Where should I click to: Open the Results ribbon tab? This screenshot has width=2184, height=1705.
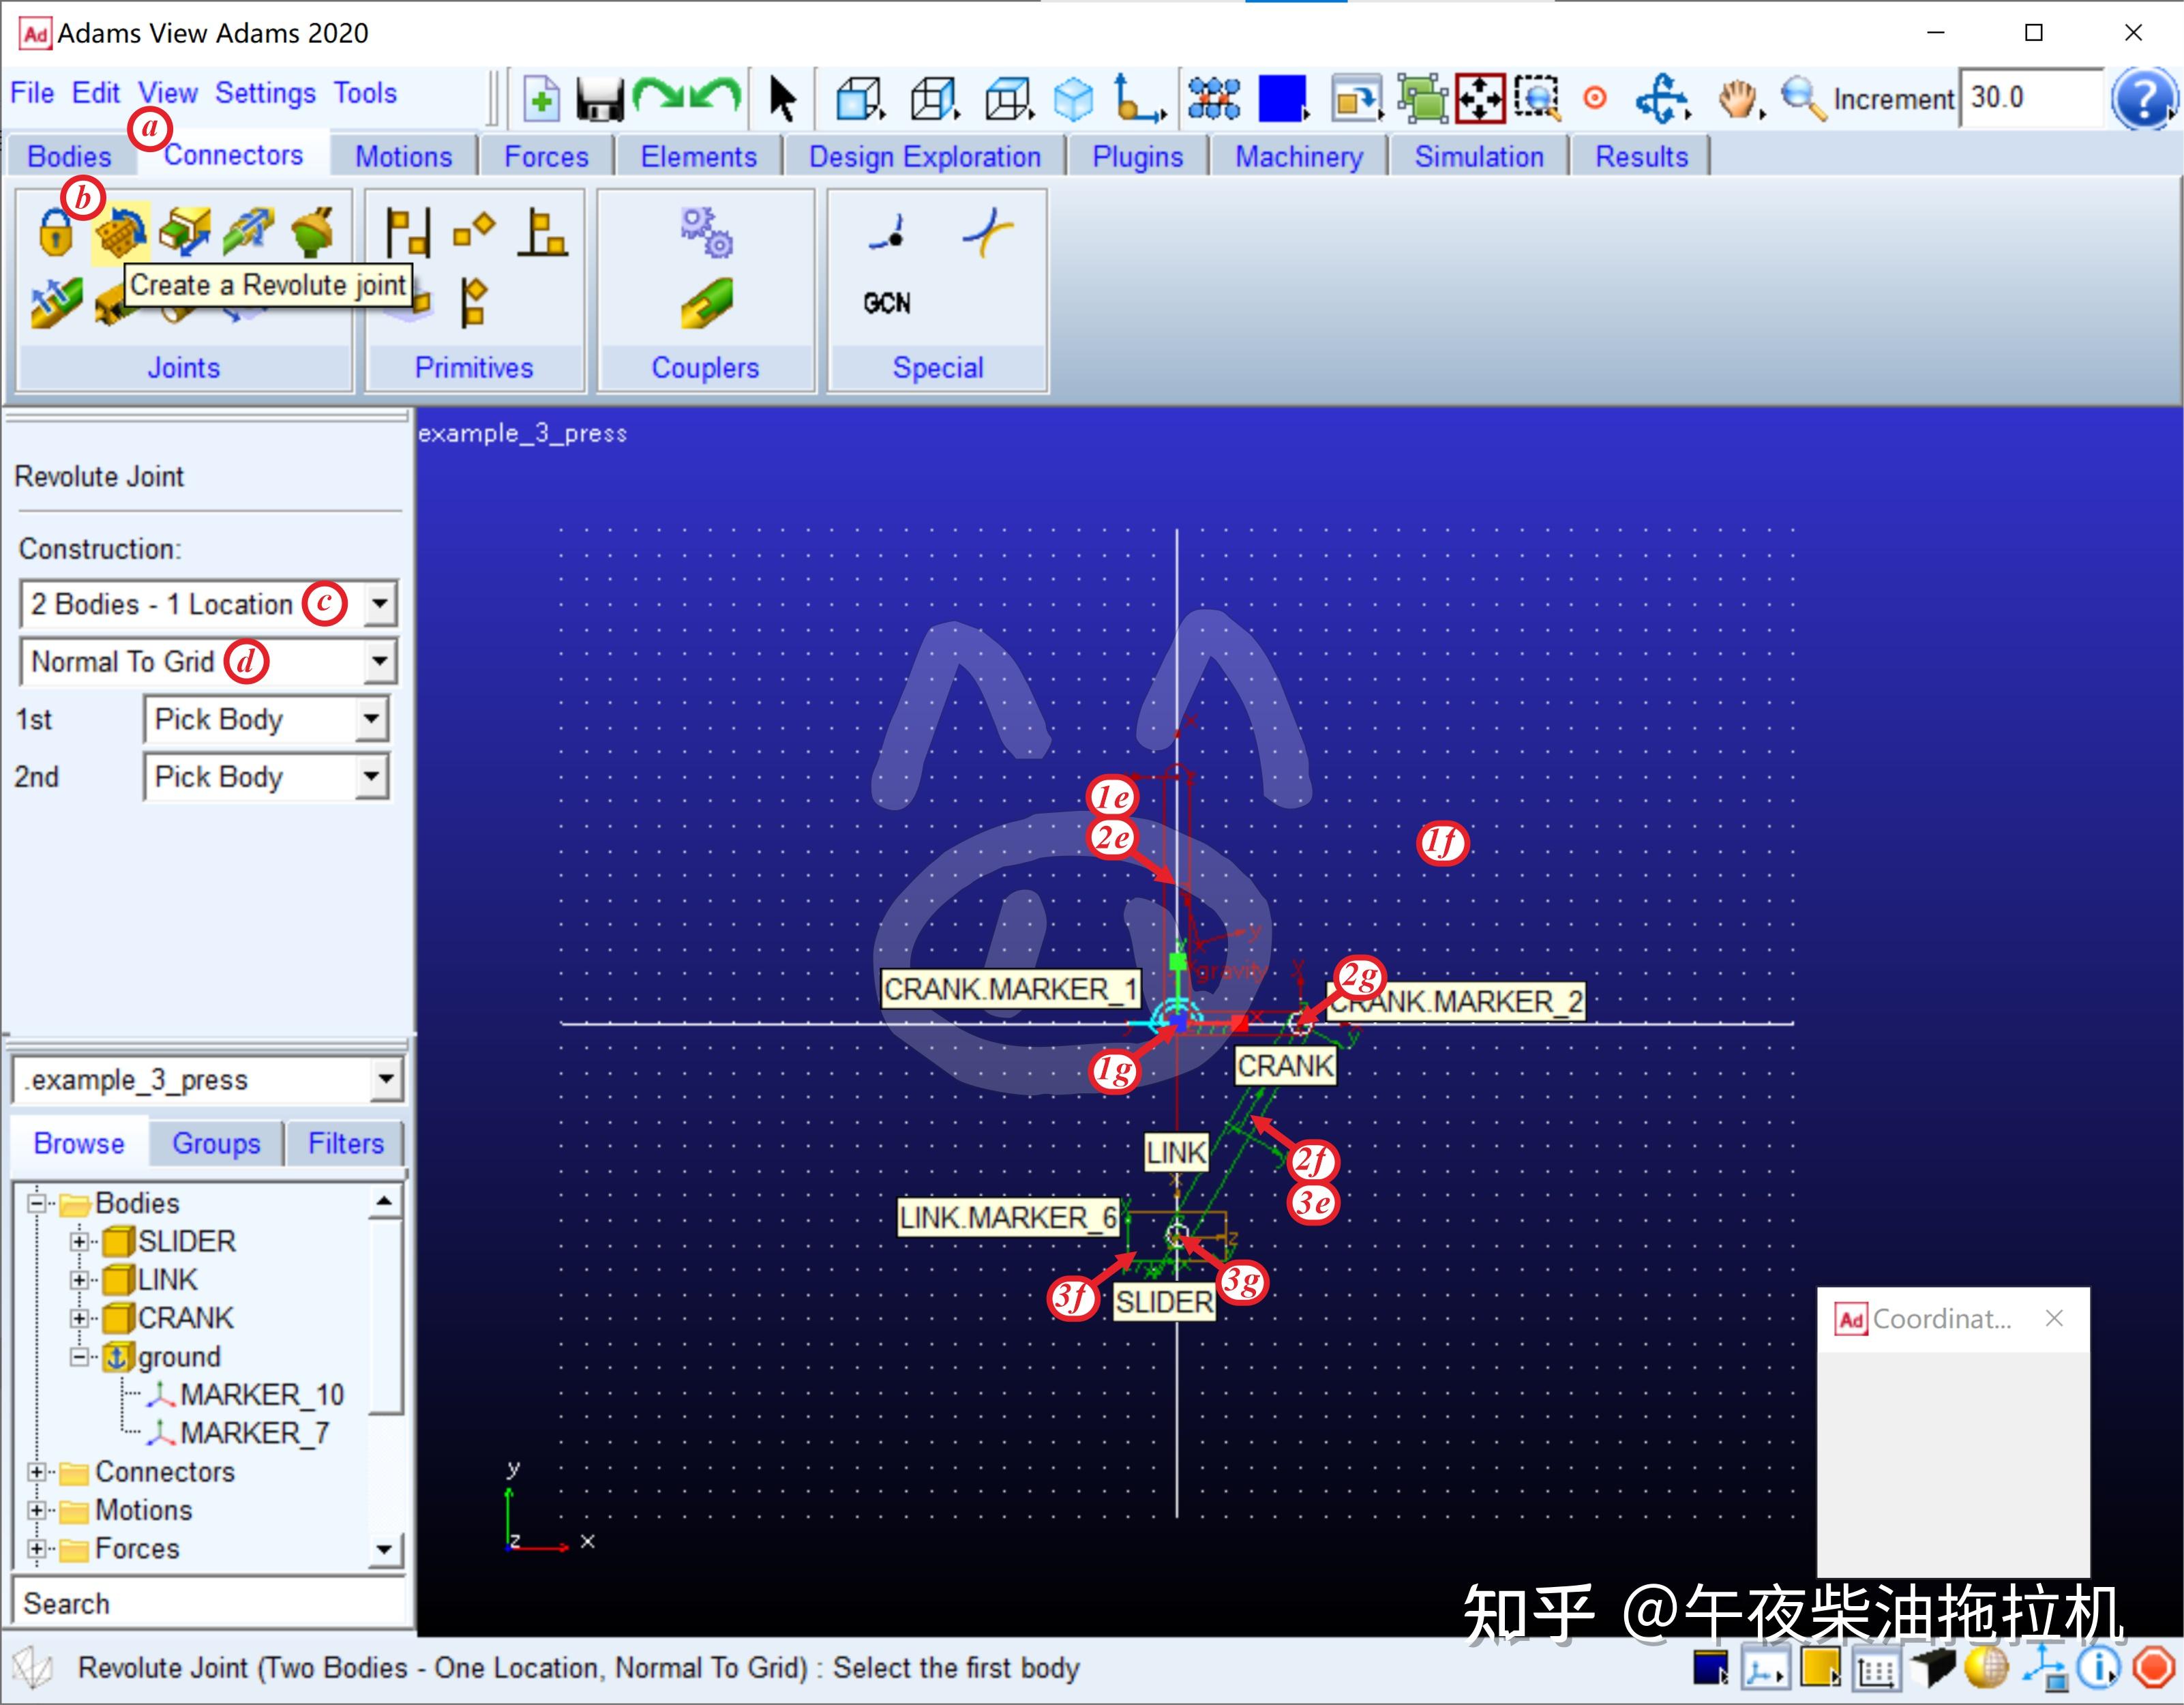(1641, 157)
